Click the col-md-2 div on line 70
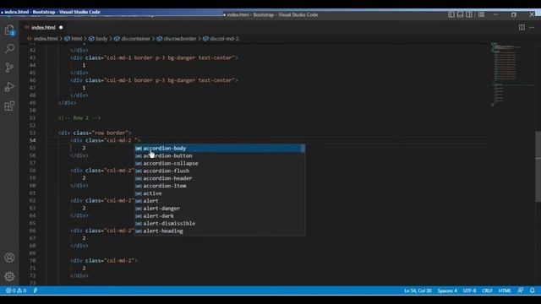 pyautogui.click(x=104, y=261)
